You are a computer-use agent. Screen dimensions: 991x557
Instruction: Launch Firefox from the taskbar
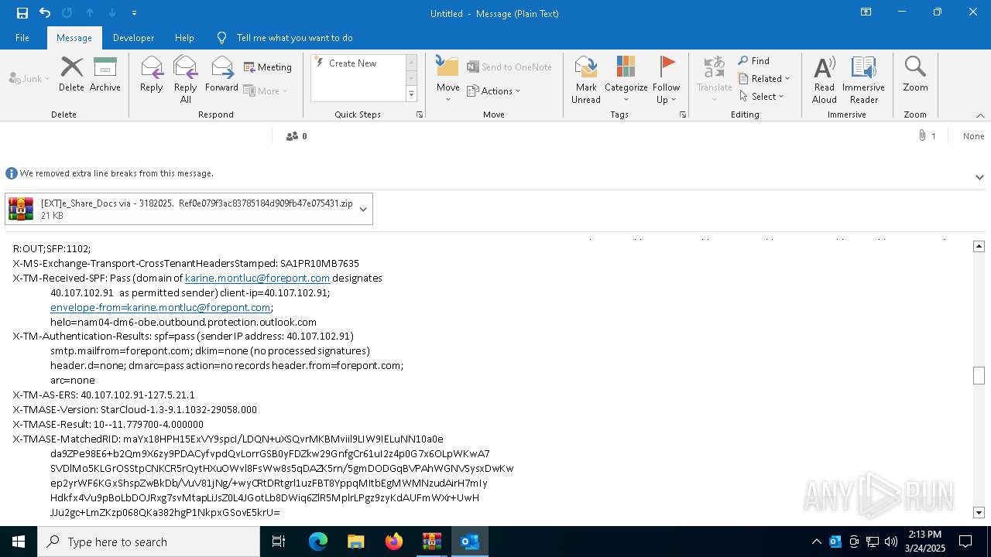coord(394,542)
